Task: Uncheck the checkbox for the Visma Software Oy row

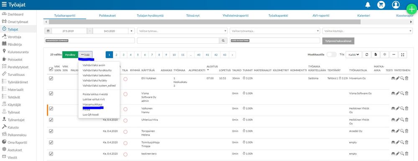Action: pos(51,93)
